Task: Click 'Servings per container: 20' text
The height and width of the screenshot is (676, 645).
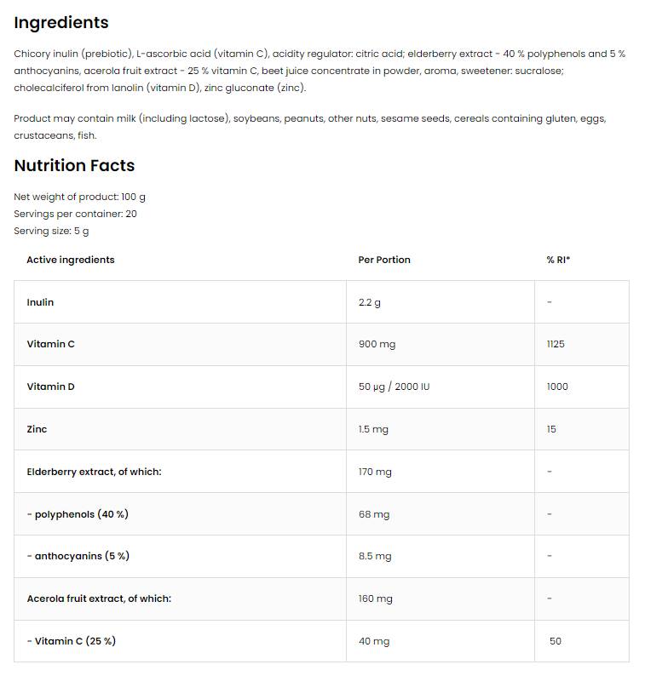Action: [75, 214]
